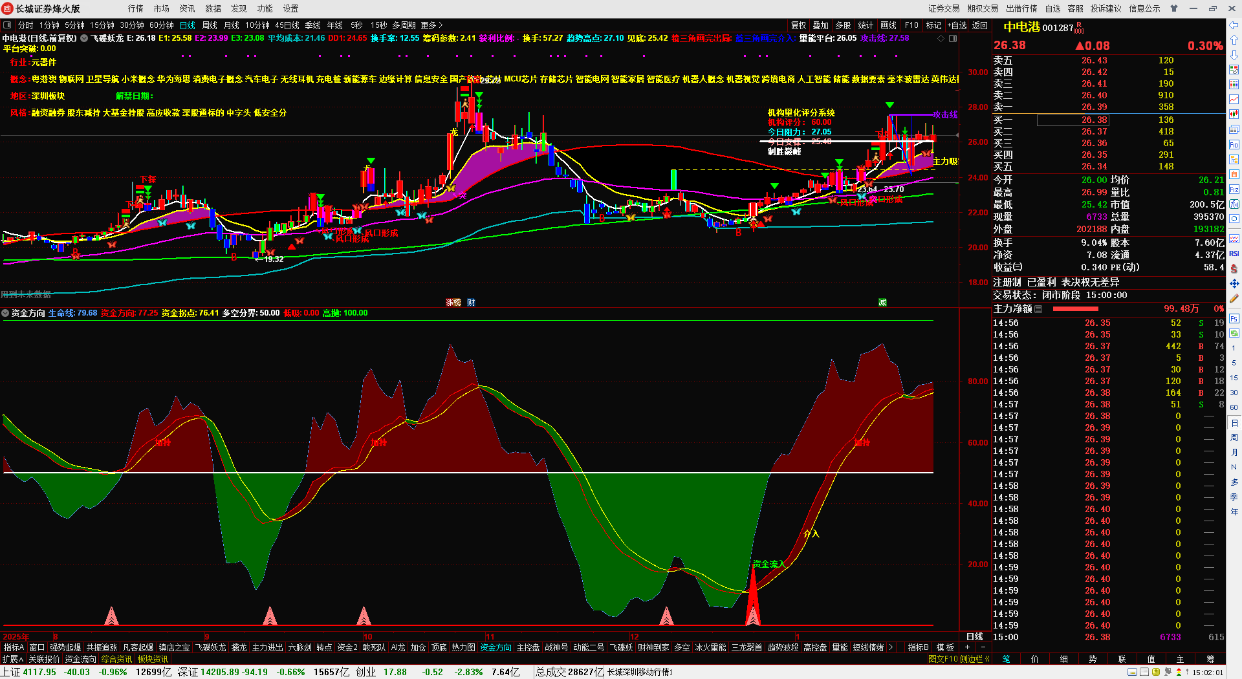
Task: Click the report list icon below down arrow
Action: [1234, 70]
